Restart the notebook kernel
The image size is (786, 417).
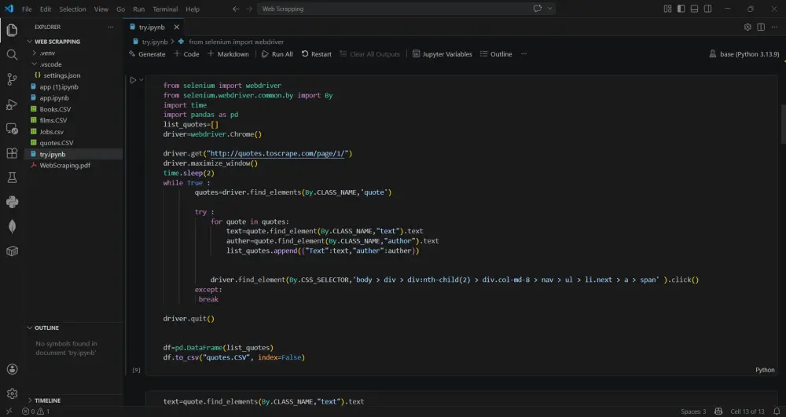pos(316,54)
